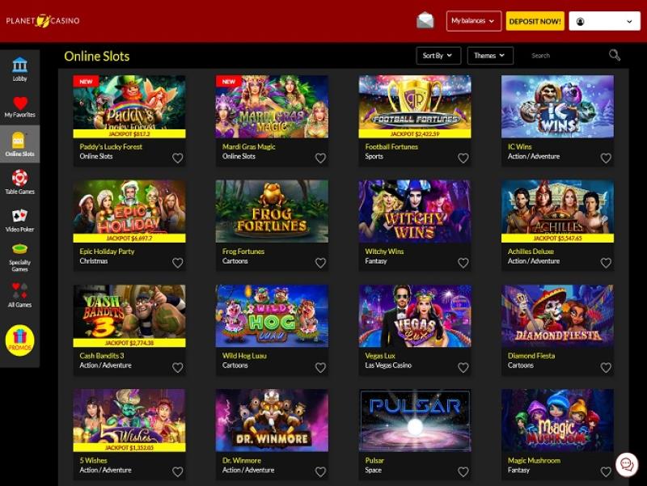Click the search magnifier icon
The image size is (647, 486).
tap(615, 55)
